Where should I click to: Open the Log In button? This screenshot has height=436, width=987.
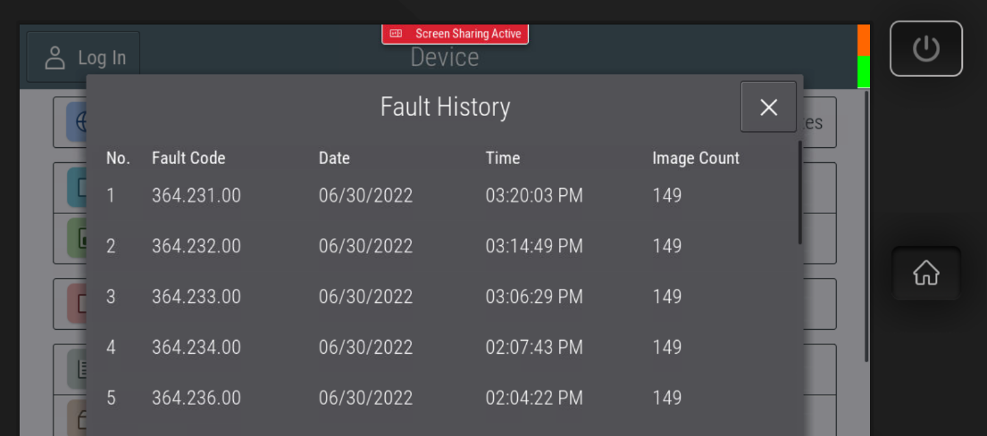[x=83, y=58]
